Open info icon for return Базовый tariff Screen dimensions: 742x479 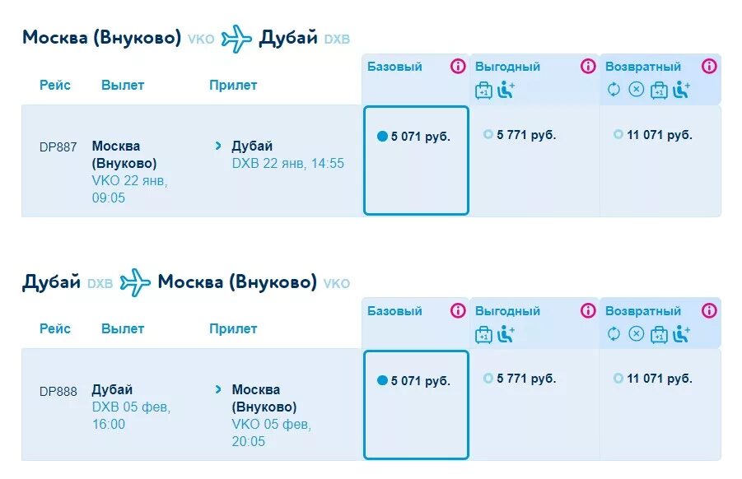click(x=458, y=310)
